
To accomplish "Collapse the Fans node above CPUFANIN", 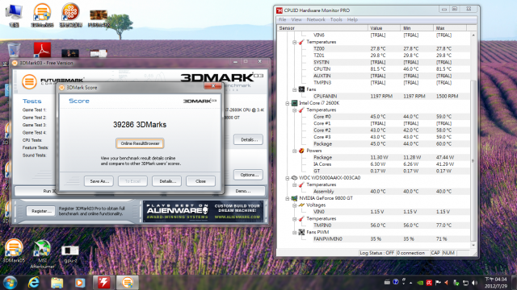I will 294,89.
